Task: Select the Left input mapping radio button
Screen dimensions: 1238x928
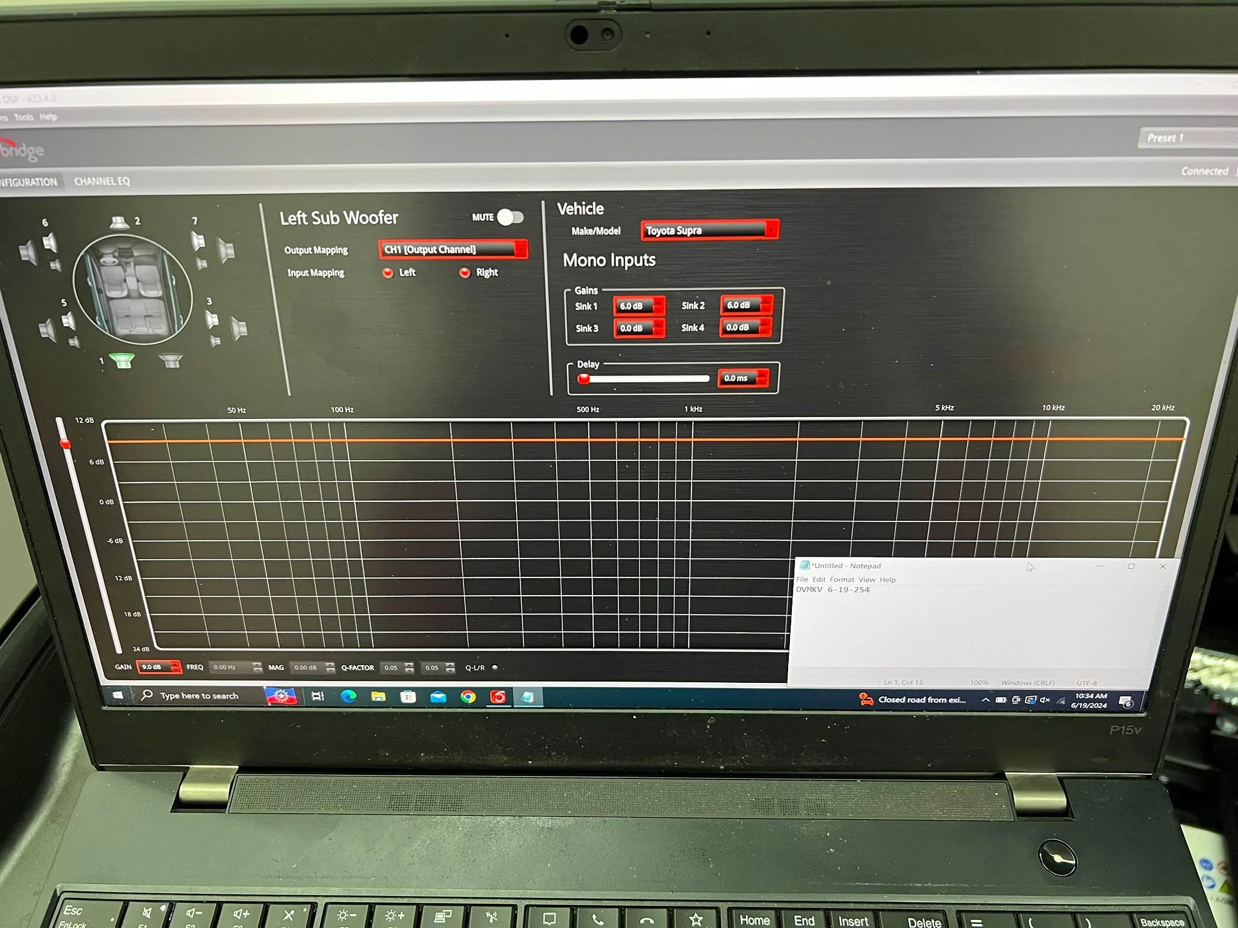Action: tap(388, 272)
